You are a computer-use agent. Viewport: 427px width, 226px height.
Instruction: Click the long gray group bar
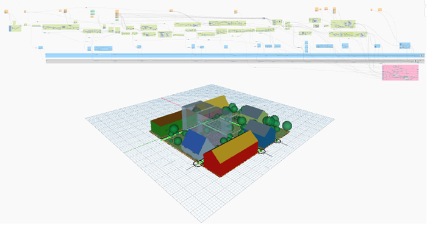click(x=235, y=62)
